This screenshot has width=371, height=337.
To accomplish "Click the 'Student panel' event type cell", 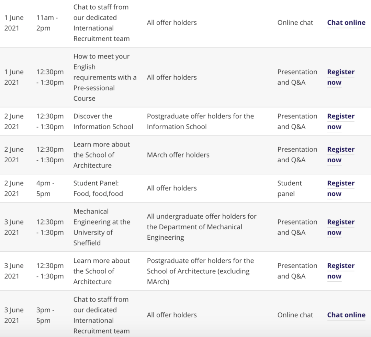I will pyautogui.click(x=290, y=188).
